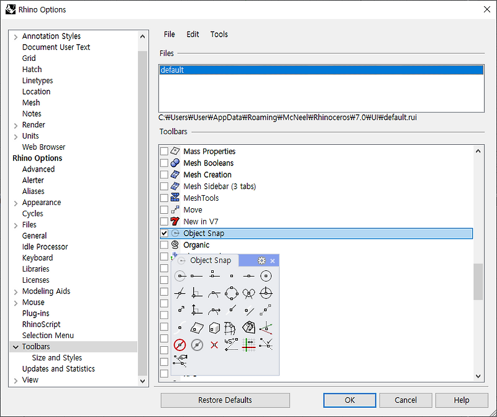
Task: Open the File menu
Action: coord(169,34)
